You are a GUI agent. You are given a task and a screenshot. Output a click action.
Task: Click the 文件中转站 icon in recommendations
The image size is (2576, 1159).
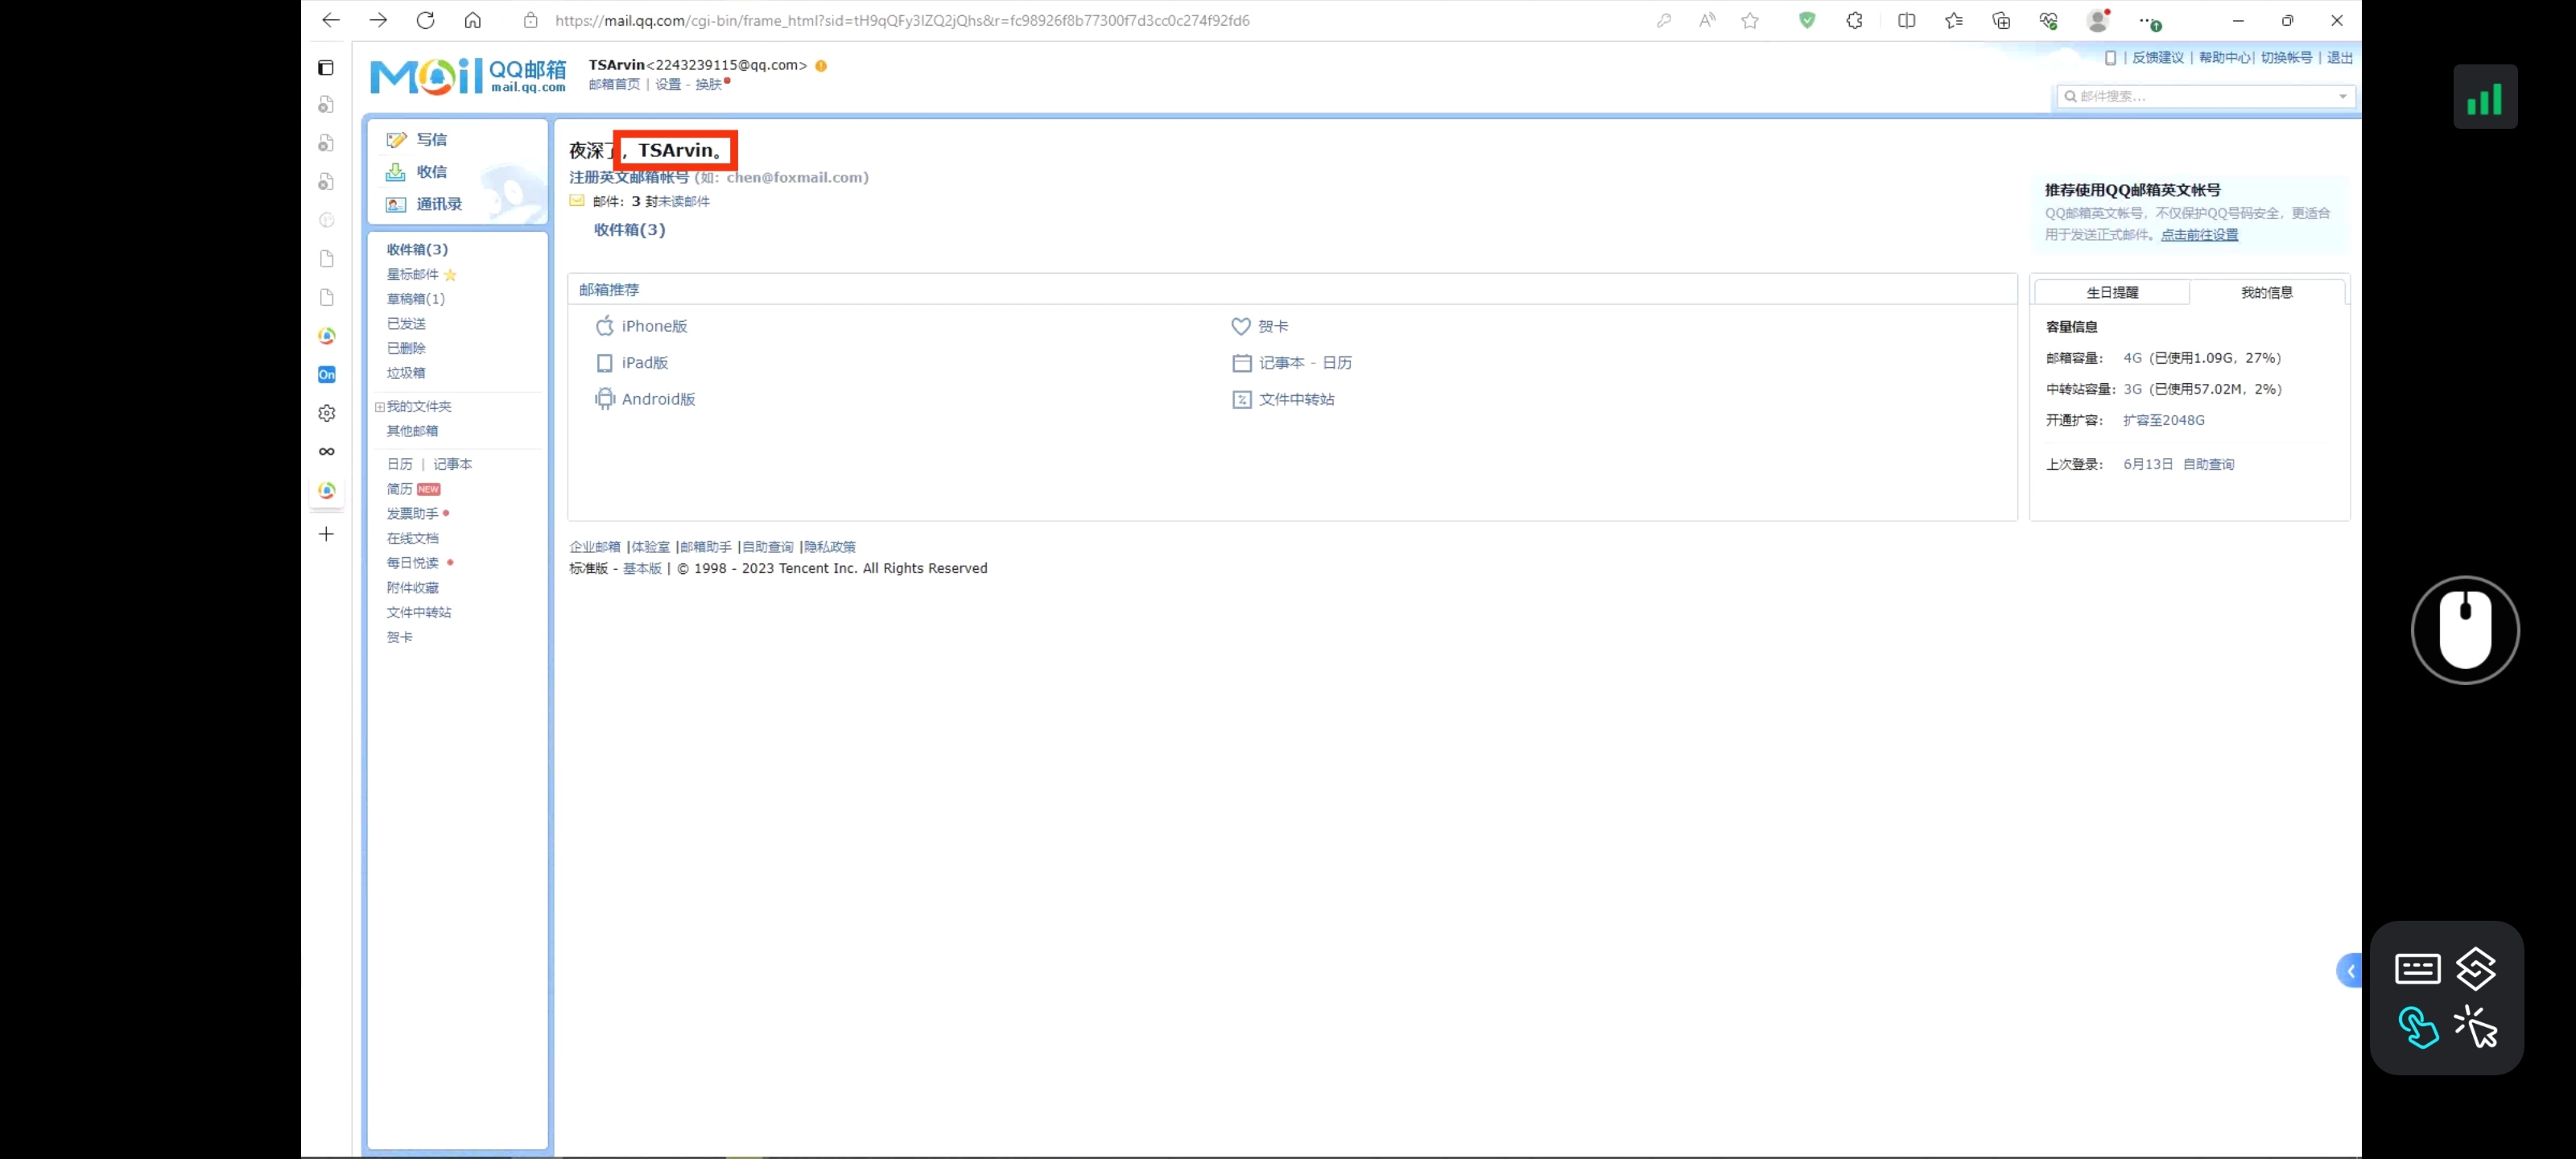click(x=1241, y=399)
